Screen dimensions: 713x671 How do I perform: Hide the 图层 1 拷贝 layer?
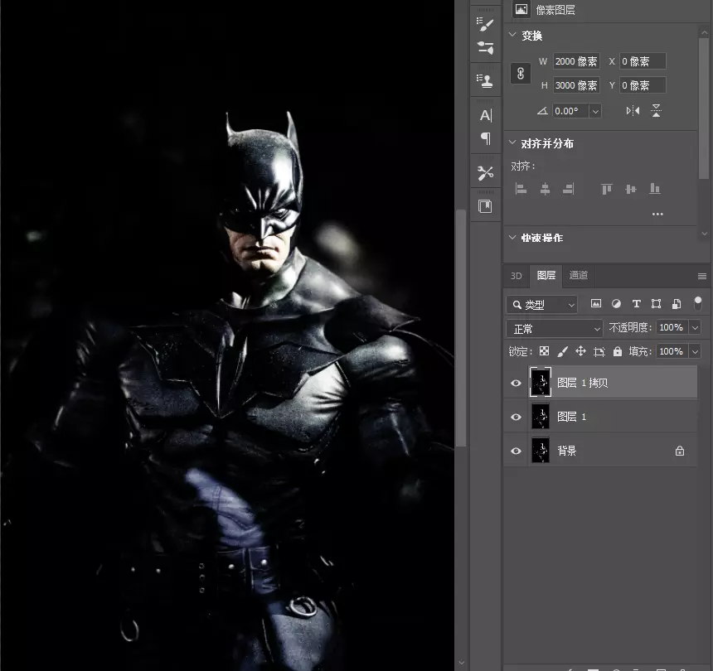click(516, 383)
